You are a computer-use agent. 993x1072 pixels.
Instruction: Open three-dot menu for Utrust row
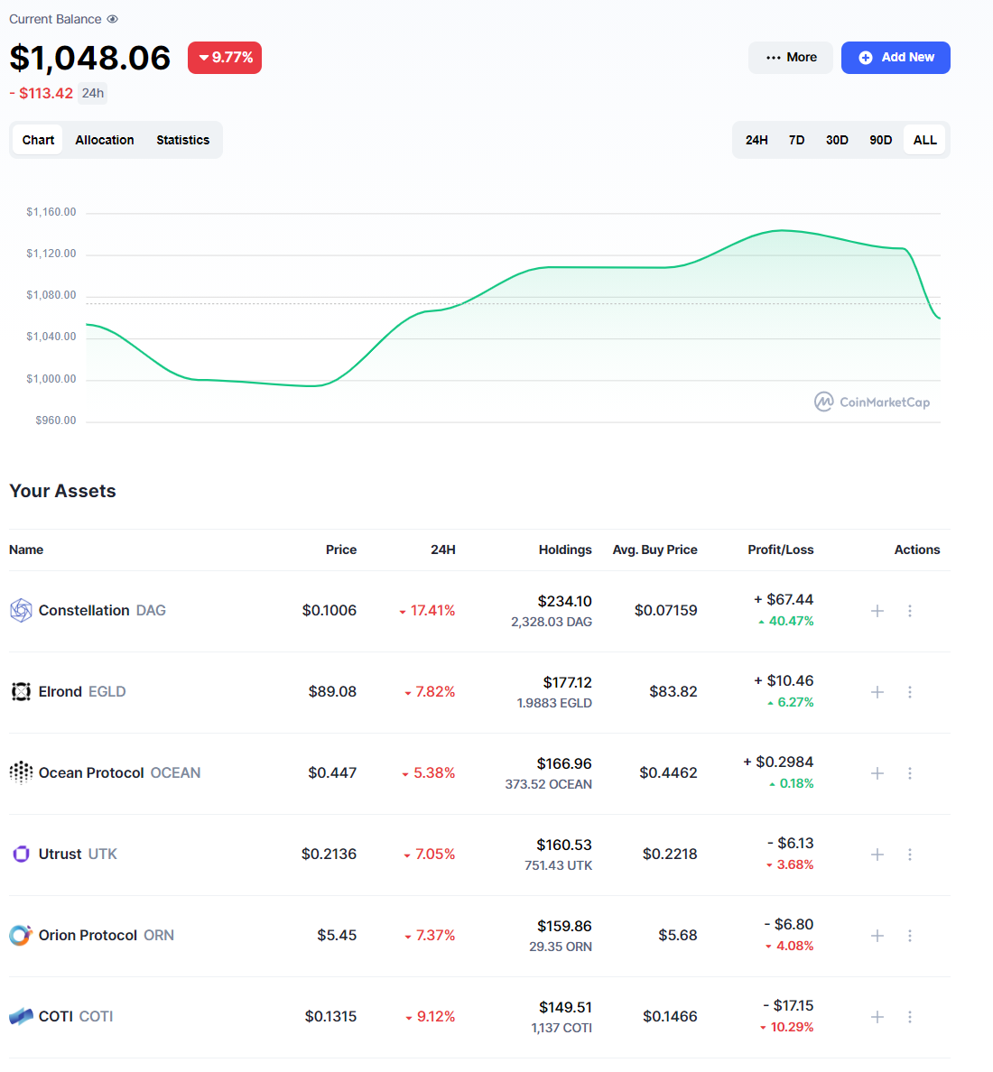coord(910,855)
